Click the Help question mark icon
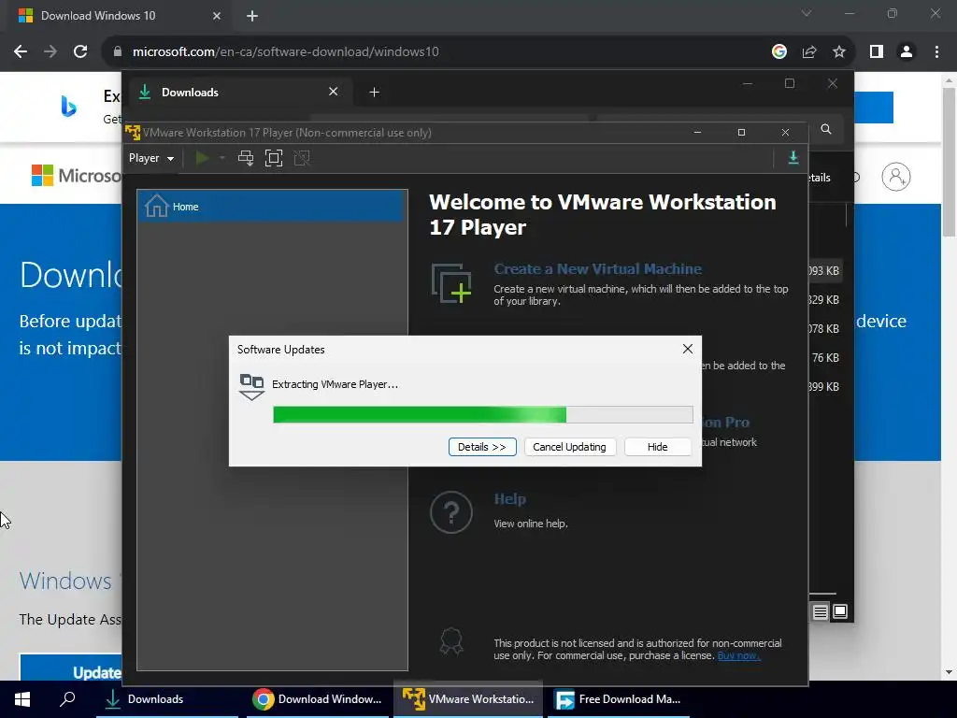The height and width of the screenshot is (718, 957). 451,512
